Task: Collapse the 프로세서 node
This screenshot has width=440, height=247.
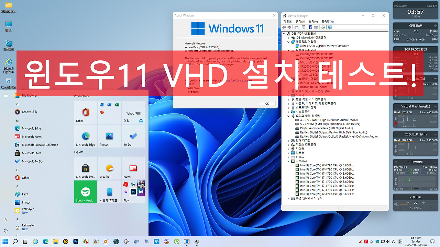Action: point(289,161)
